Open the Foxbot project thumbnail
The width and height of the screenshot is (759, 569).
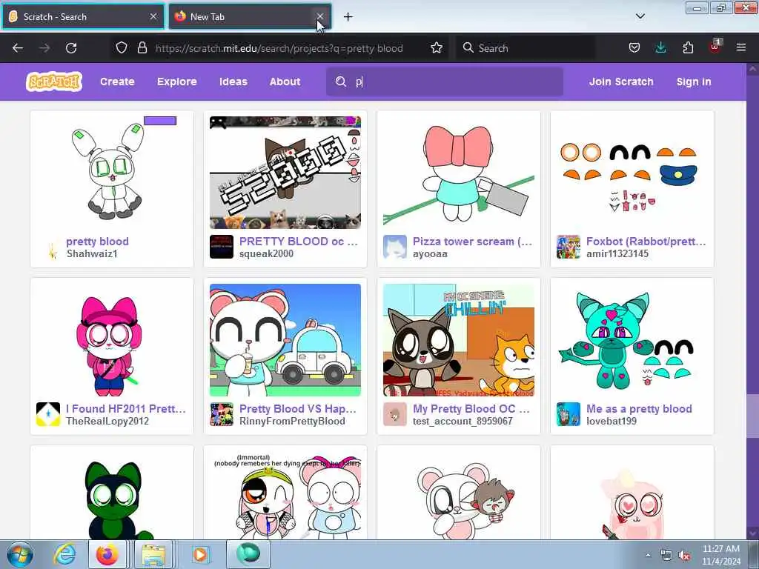[x=632, y=172]
